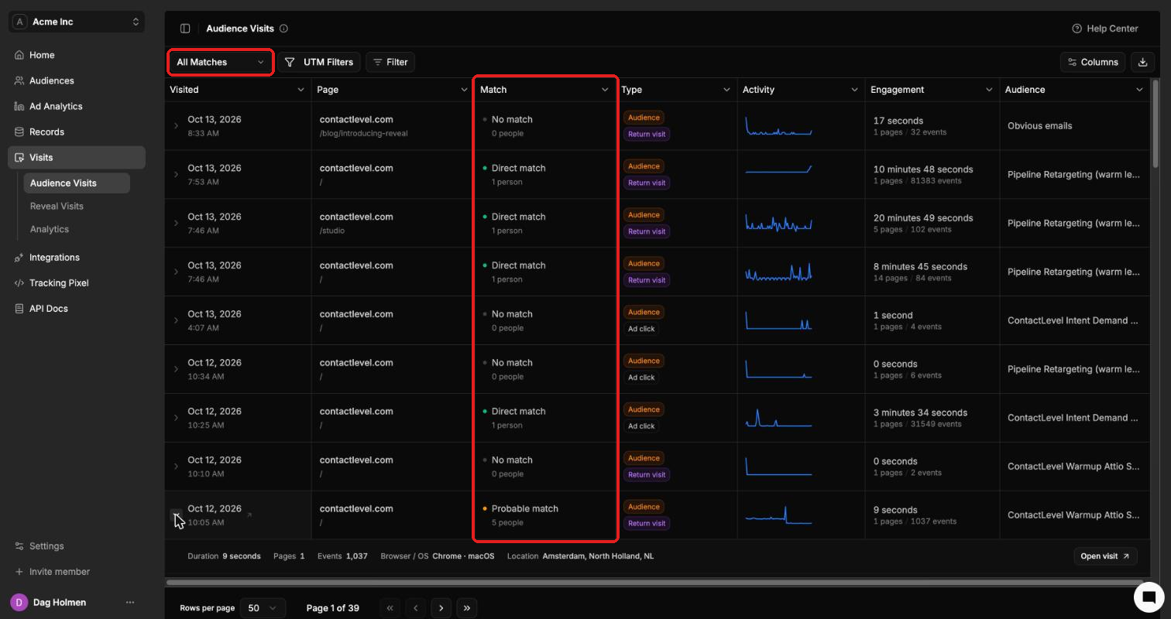1171x619 pixels.
Task: Open Records in the sidebar
Action: [77, 132]
